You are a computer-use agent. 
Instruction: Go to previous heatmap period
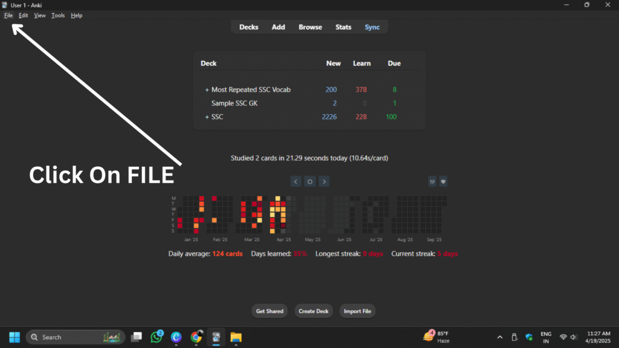point(296,181)
